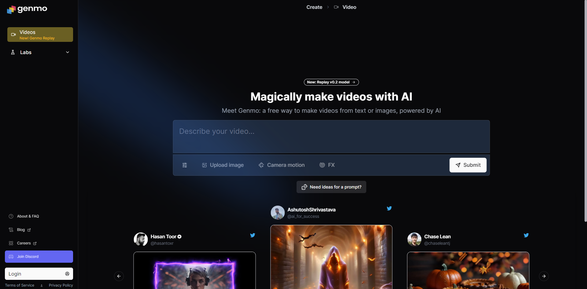Image resolution: width=587 pixels, height=289 pixels.
Task: Click Create in the breadcrumb
Action: 314,7
